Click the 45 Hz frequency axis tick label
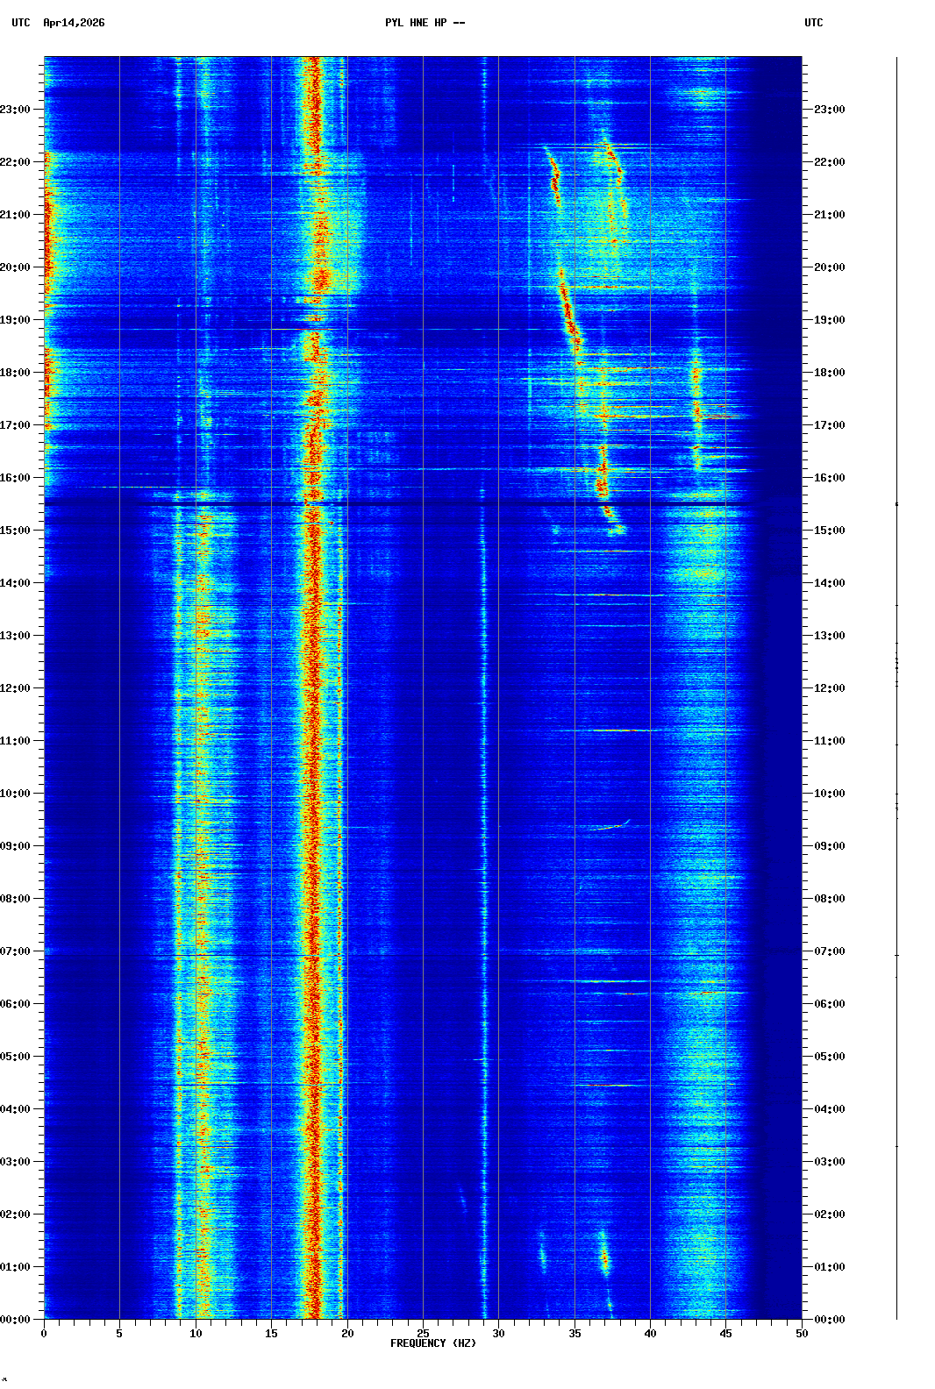The width and height of the screenshot is (935, 1389). pyautogui.click(x=725, y=1334)
